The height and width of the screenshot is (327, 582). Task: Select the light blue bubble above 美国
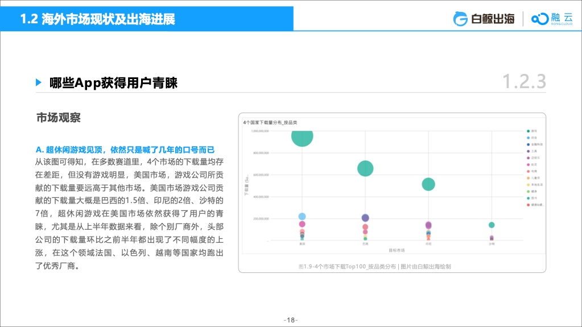[302, 217]
